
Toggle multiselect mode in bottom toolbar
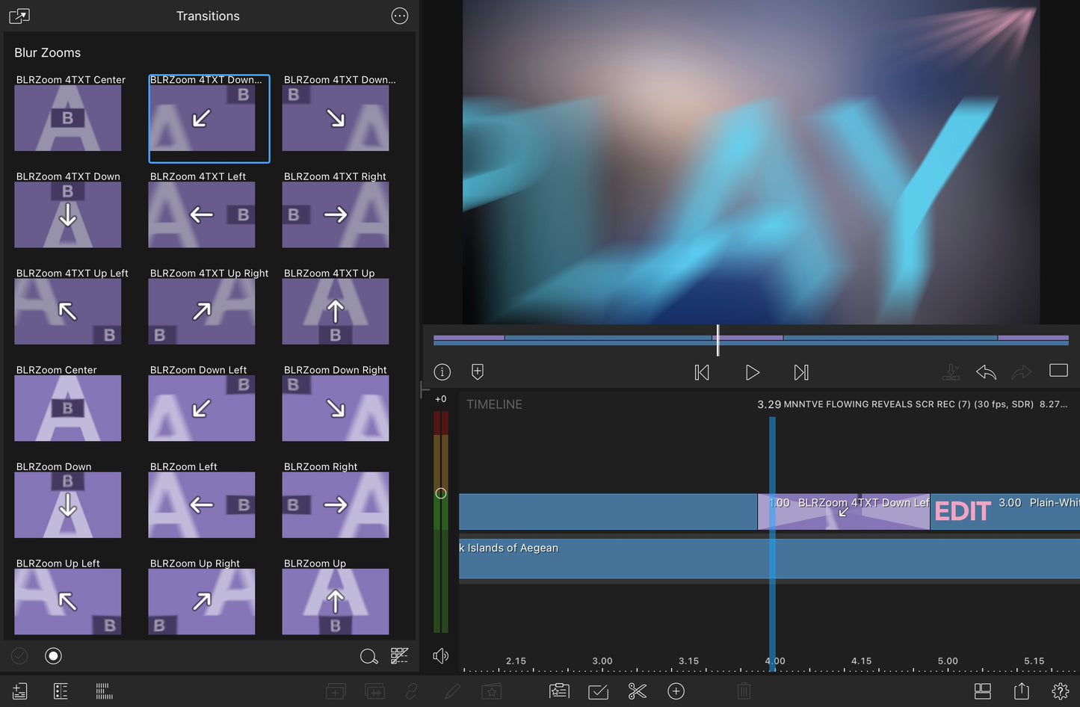click(x=599, y=691)
